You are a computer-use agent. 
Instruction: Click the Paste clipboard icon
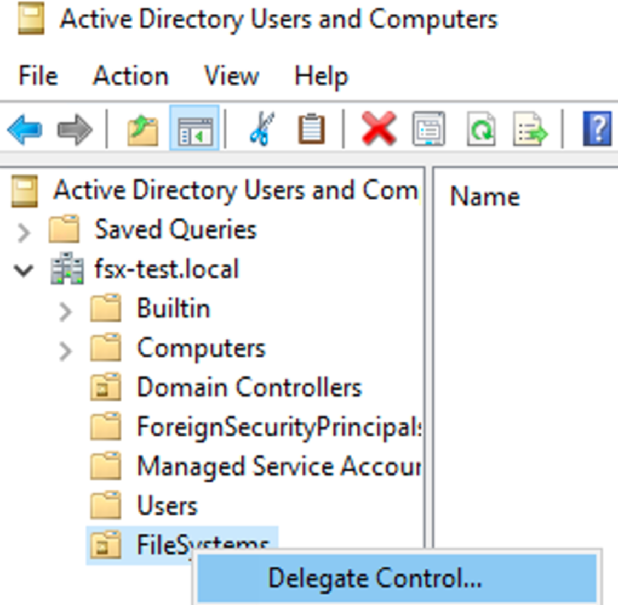pos(311,128)
